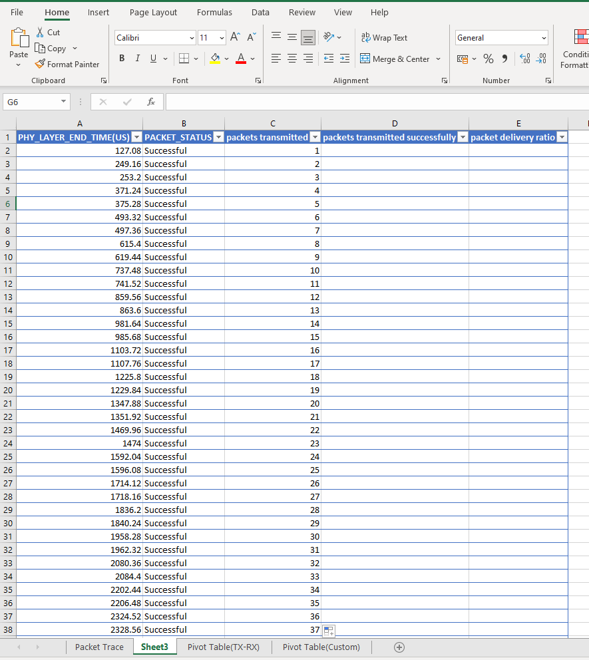Align text left

coord(276,58)
